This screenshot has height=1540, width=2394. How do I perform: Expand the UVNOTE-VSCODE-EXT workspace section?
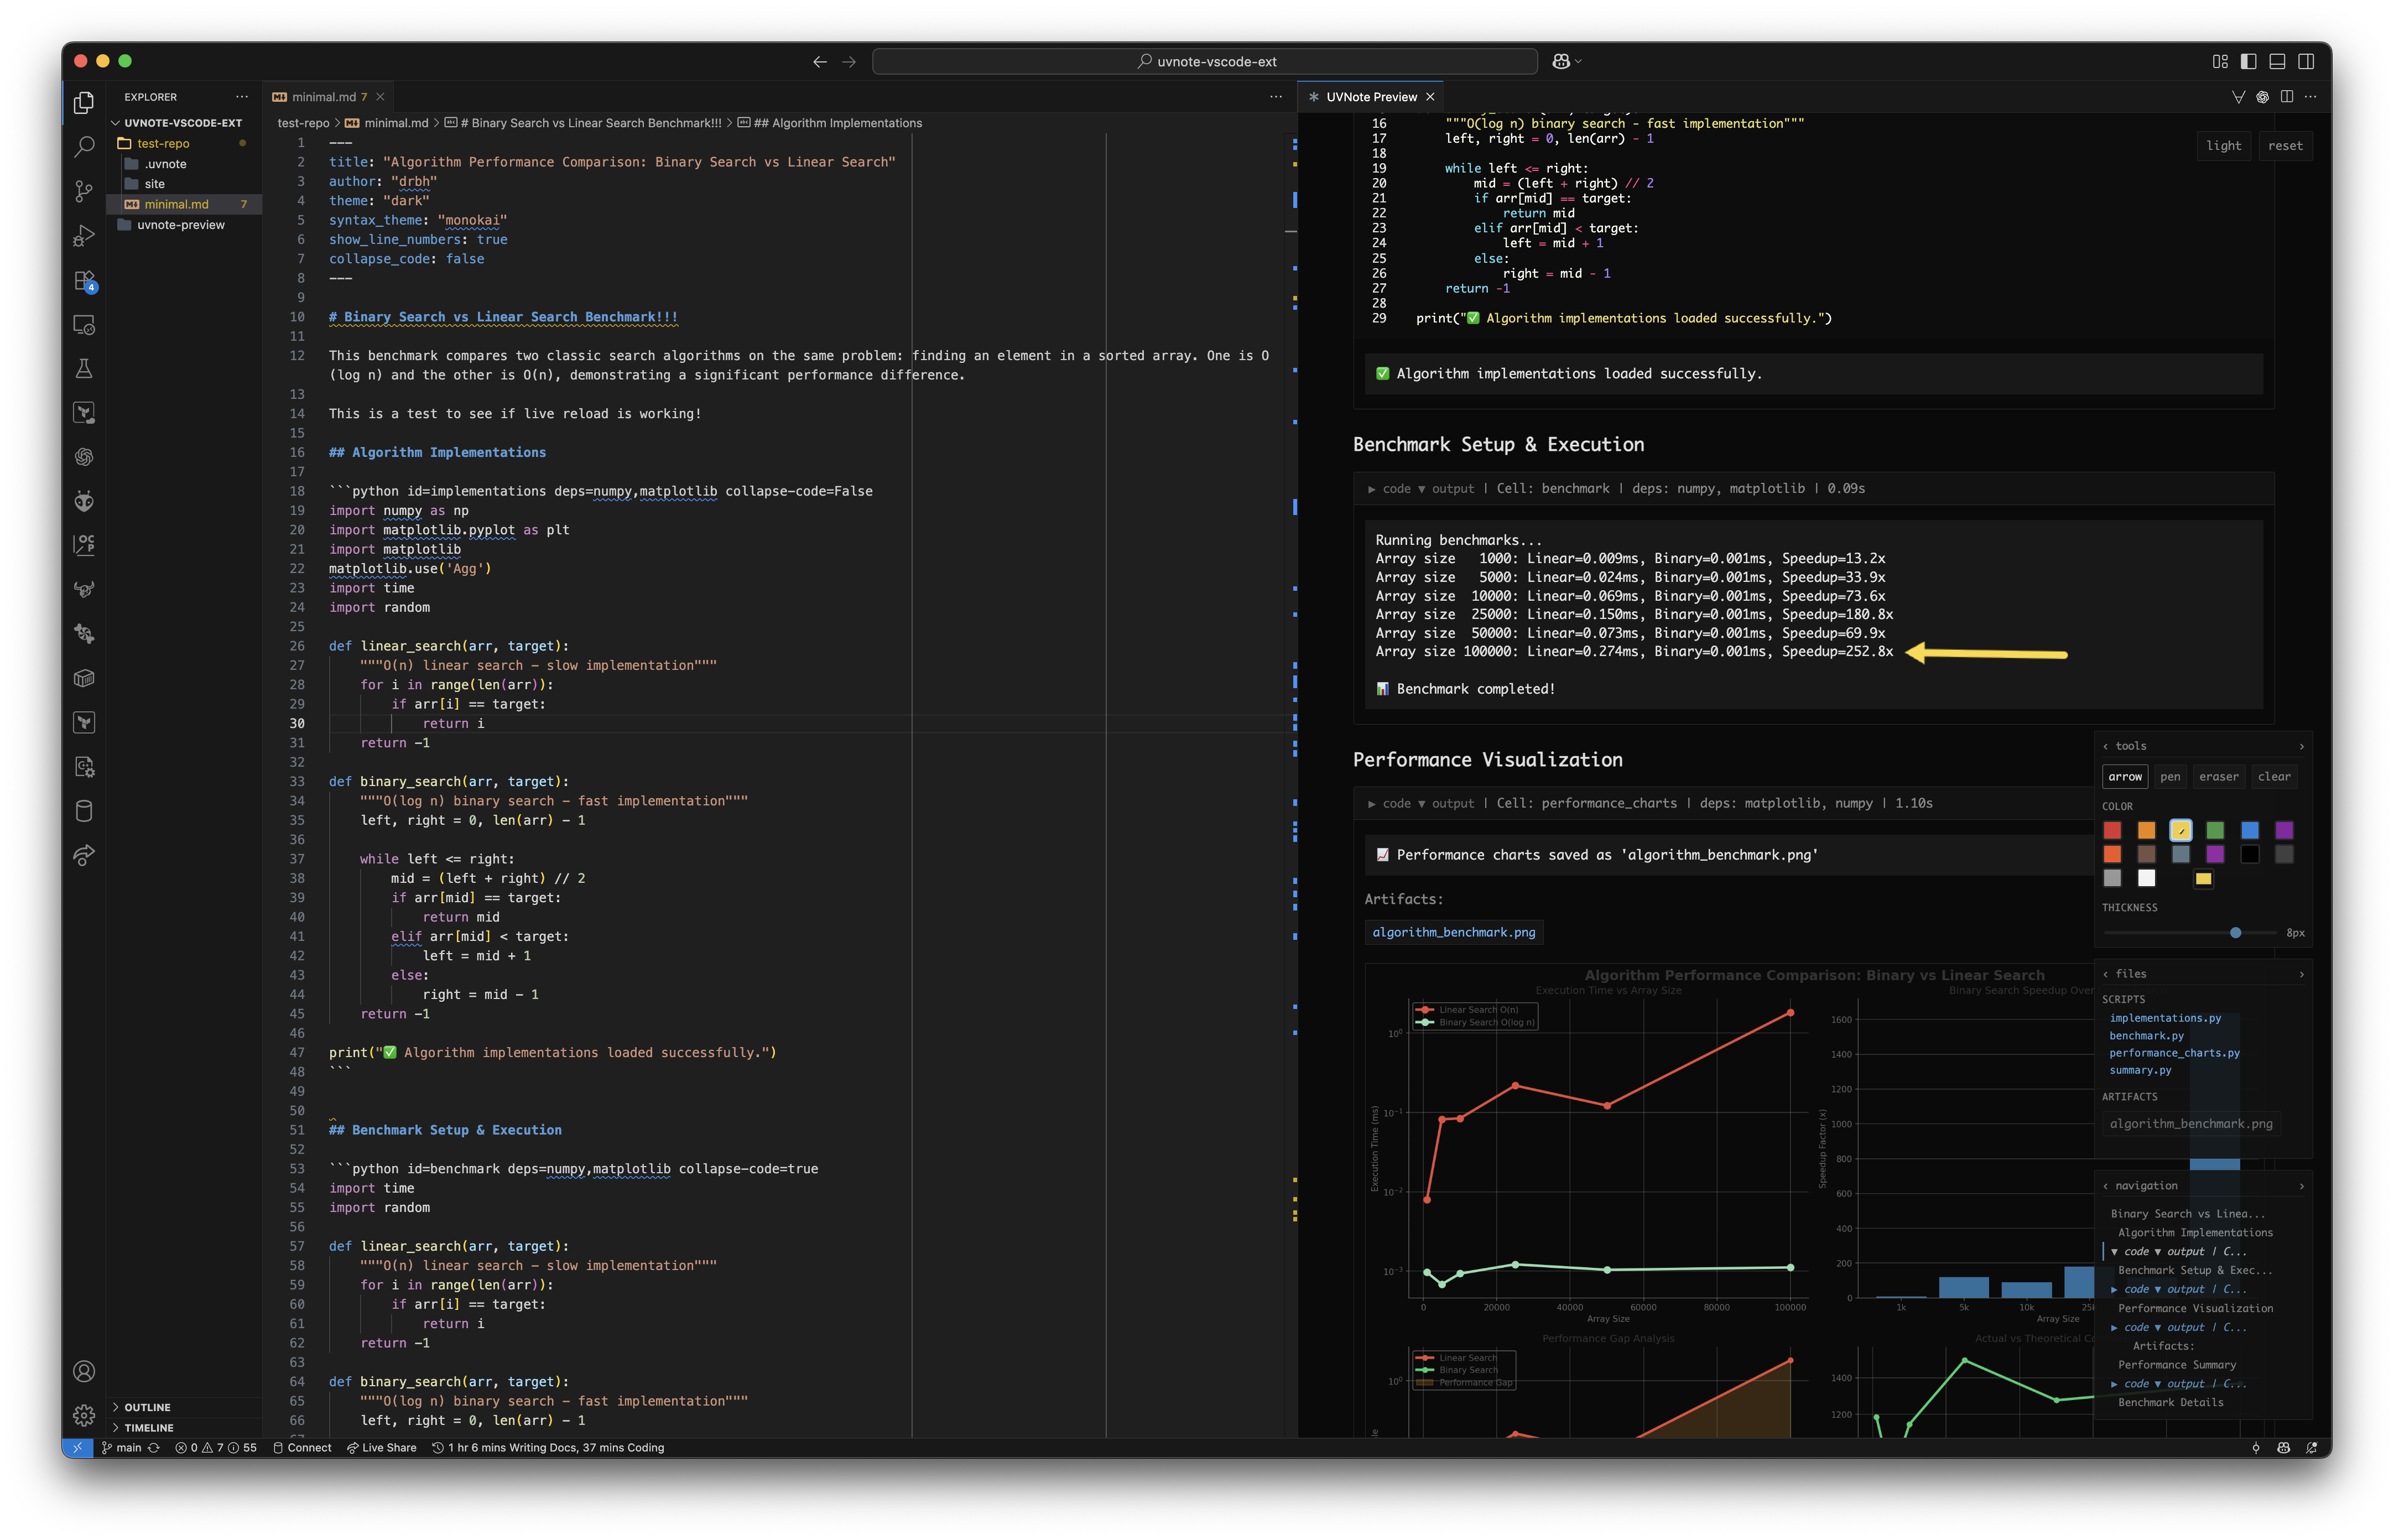(184, 123)
